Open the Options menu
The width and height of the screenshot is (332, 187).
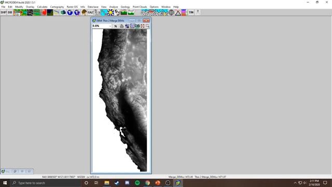point(154,7)
